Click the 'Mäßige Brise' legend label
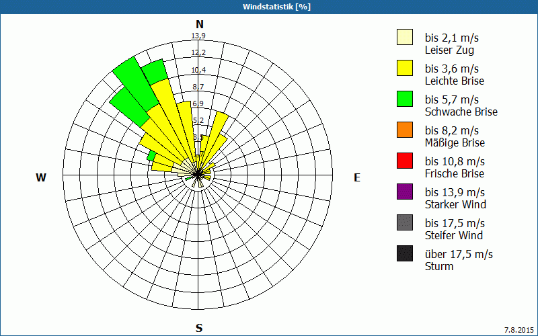538x336 pixels. 455,142
